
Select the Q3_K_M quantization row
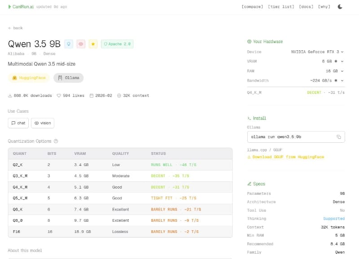pos(120,176)
